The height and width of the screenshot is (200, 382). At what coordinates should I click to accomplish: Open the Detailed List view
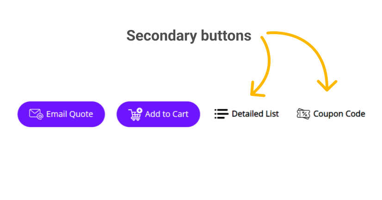[246, 114]
